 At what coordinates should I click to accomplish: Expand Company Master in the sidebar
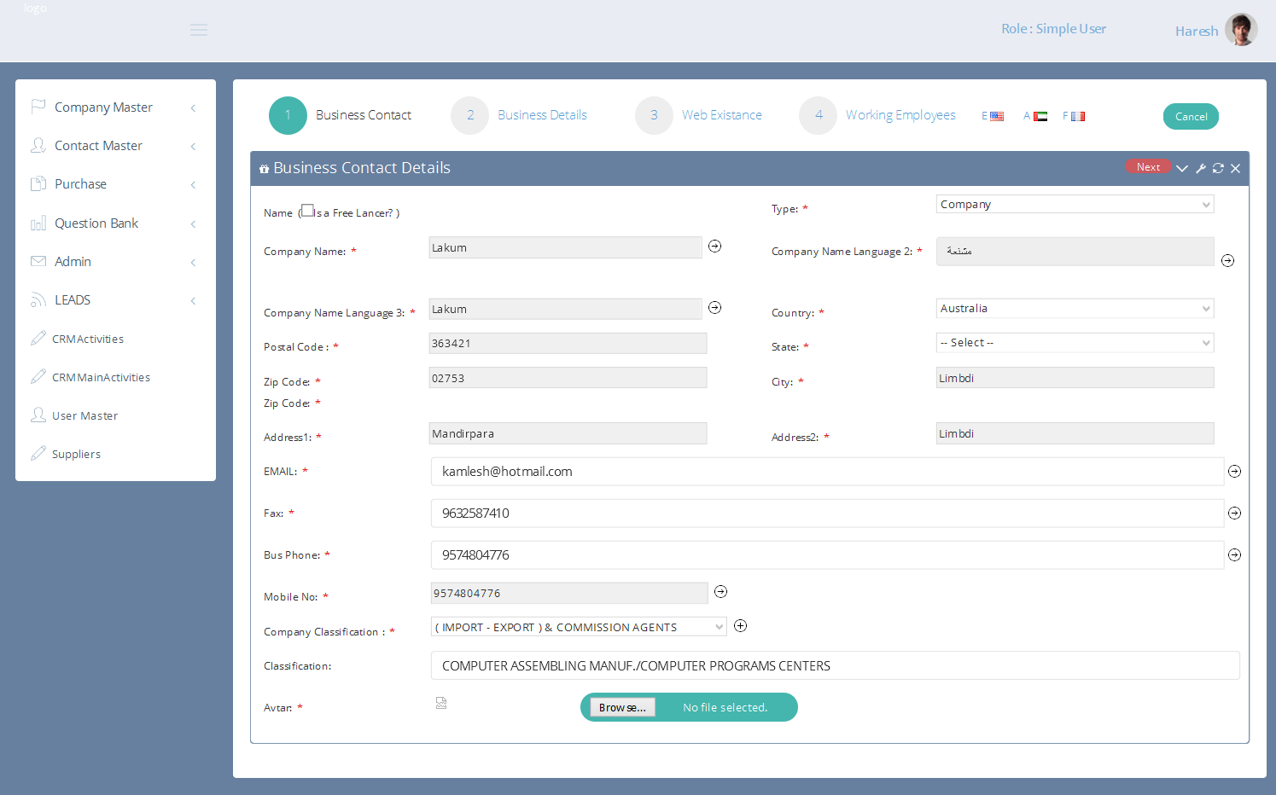(x=103, y=107)
